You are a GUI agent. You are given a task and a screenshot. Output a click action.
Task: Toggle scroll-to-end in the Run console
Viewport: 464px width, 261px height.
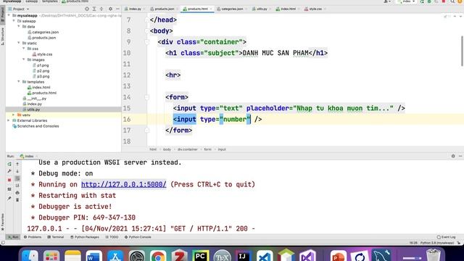pyautogui.click(x=17, y=186)
